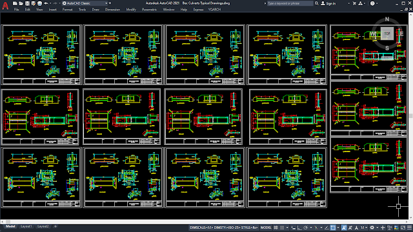Click the Isolate Objects status bar icon
This screenshot has width=413, height=232.
click(390, 227)
